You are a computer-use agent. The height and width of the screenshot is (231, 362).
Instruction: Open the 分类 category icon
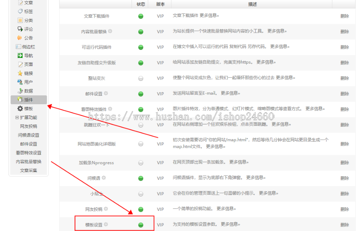coord(21,21)
